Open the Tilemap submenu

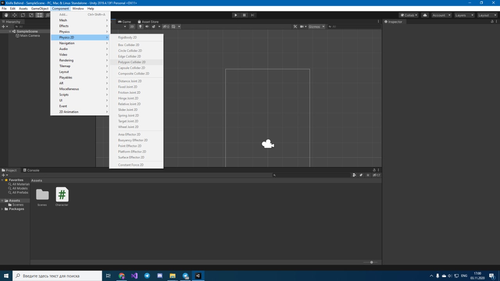tap(80, 66)
